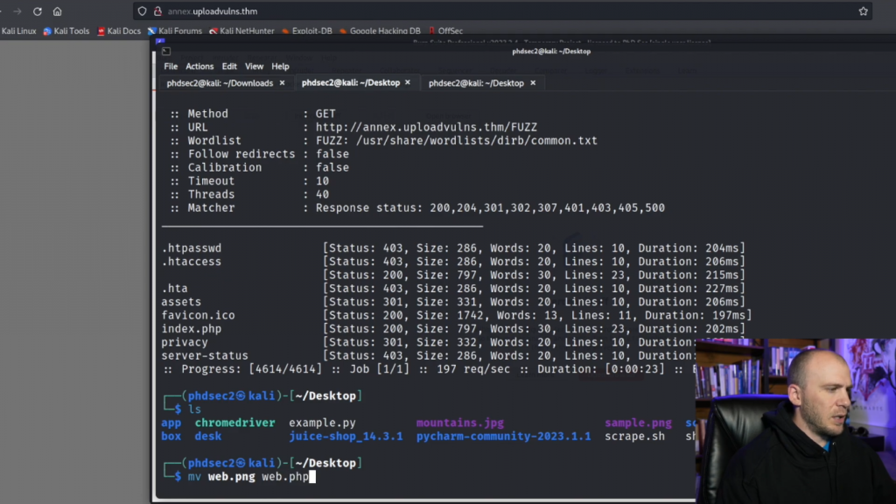Click the terminal icon in the window title bar
Image resolution: width=896 pixels, height=504 pixels.
166,52
